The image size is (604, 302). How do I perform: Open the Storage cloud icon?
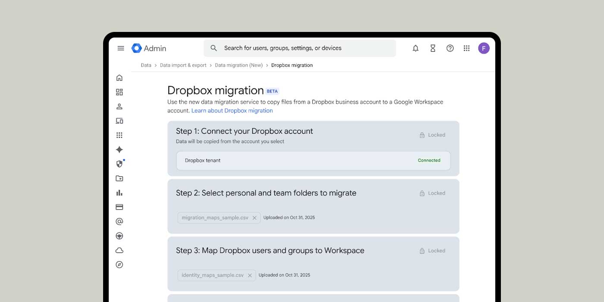(x=120, y=250)
